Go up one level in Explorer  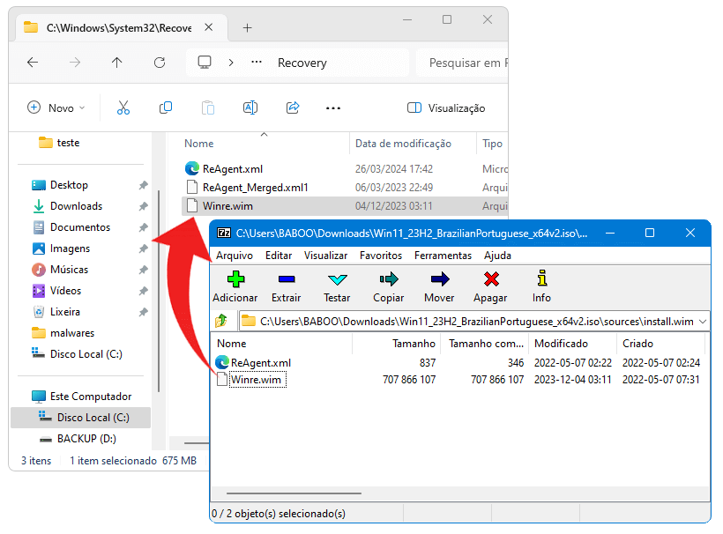pos(116,63)
